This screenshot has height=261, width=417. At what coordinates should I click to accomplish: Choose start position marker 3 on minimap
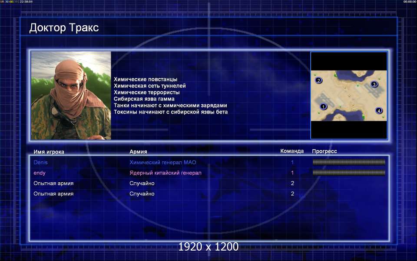pos(374,84)
